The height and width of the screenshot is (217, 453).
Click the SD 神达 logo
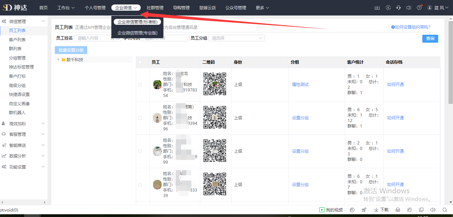(x=15, y=7)
